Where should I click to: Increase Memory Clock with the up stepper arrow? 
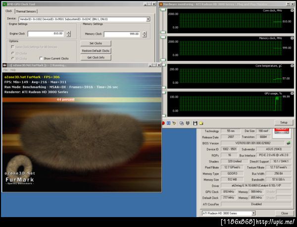coord(145,33)
